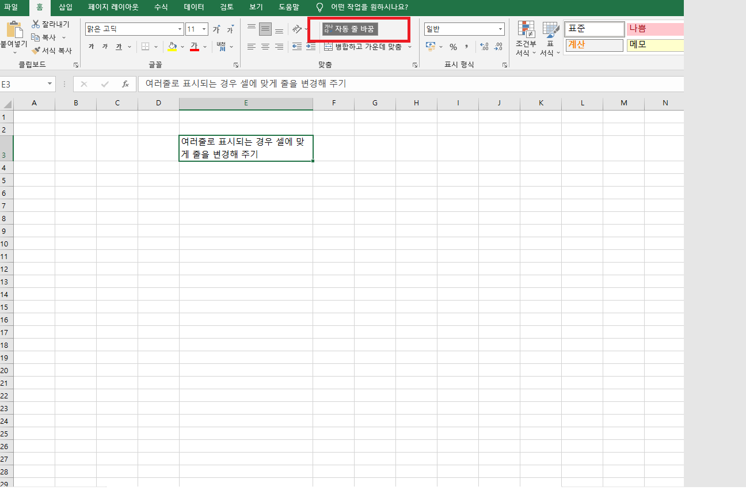
Task: Switch to the Data (데이터) tab
Action: point(194,7)
